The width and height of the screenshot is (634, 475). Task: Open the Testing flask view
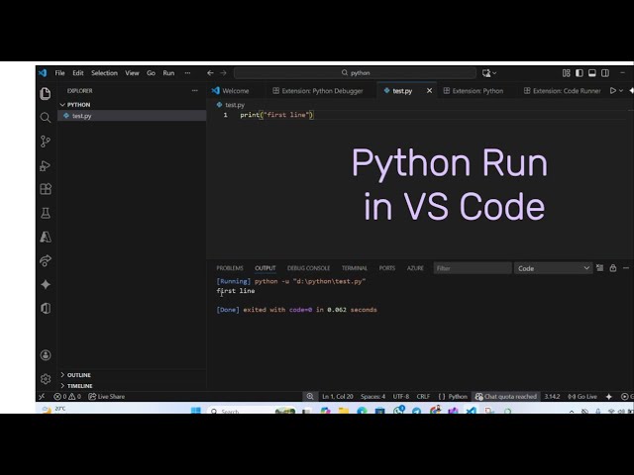46,213
